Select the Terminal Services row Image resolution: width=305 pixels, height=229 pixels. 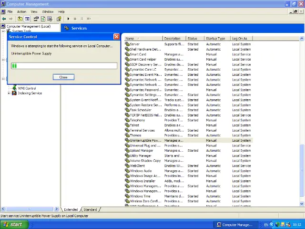pyautogui.click(x=189, y=130)
